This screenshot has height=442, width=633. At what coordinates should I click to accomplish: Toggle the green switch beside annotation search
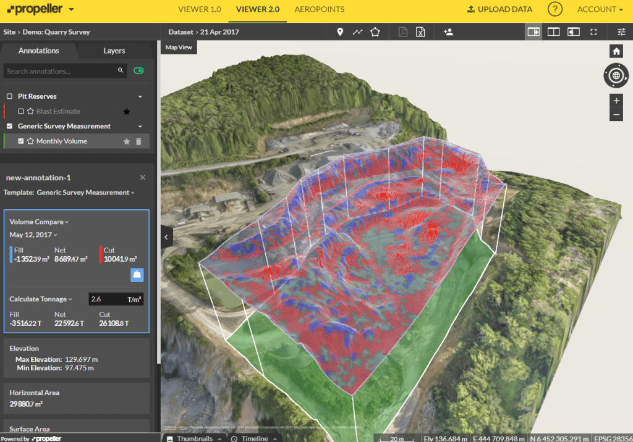pyautogui.click(x=138, y=70)
